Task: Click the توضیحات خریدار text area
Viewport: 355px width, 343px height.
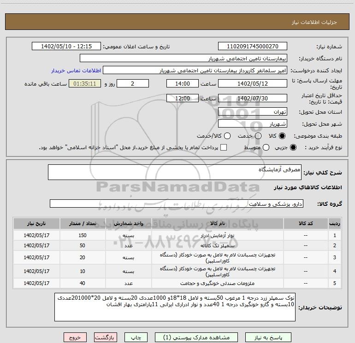Action: click(175, 307)
